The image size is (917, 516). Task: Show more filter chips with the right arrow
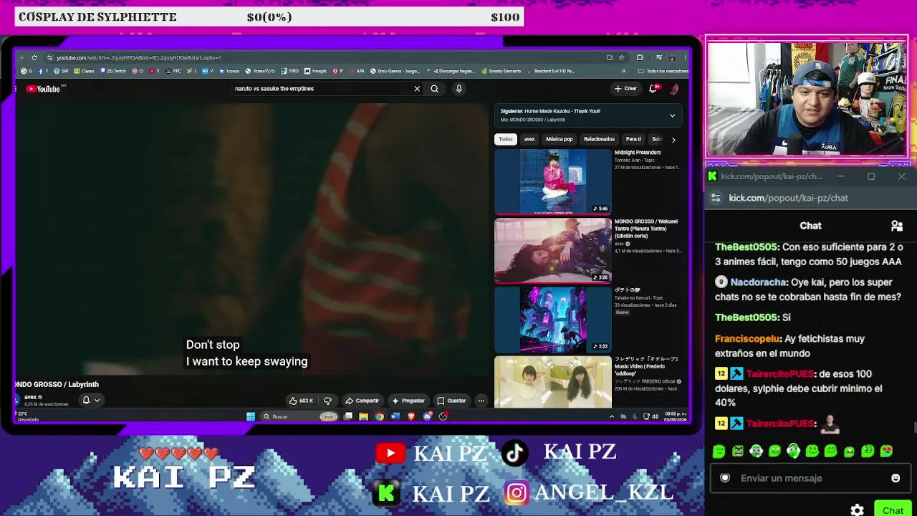(x=673, y=140)
